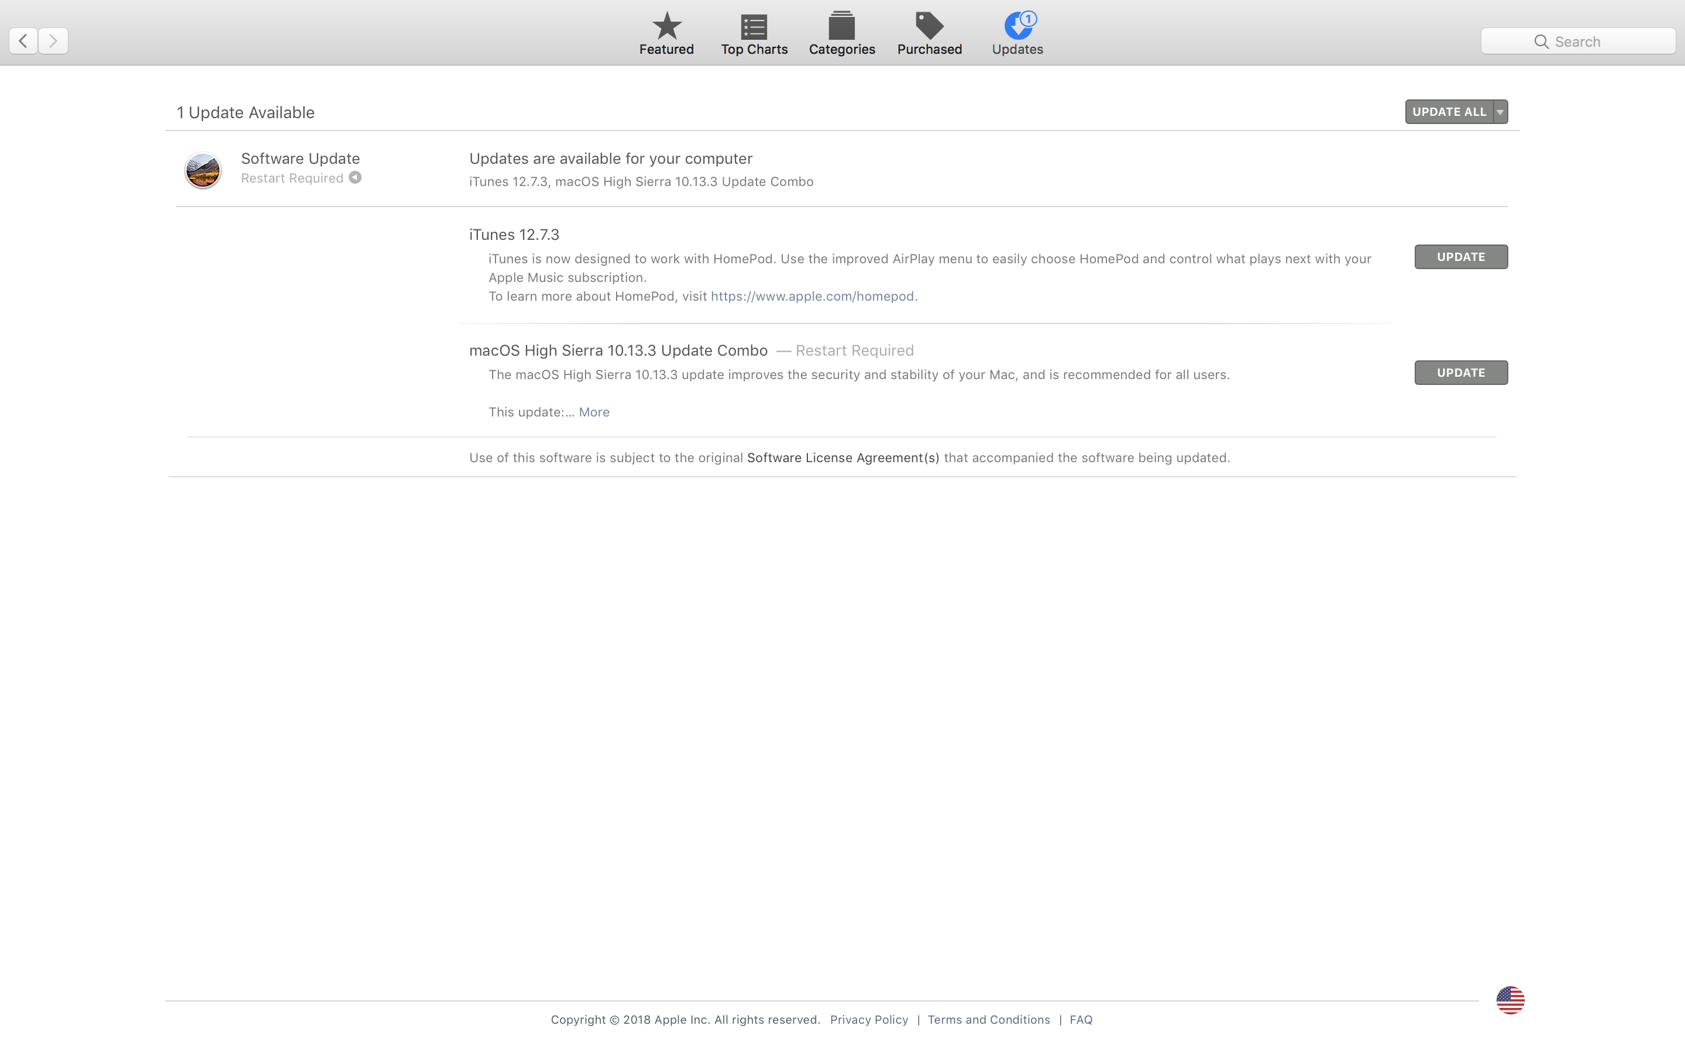Click the magnifying glass in the search box
Viewport: 1685px width, 1053px height.
pyautogui.click(x=1541, y=42)
